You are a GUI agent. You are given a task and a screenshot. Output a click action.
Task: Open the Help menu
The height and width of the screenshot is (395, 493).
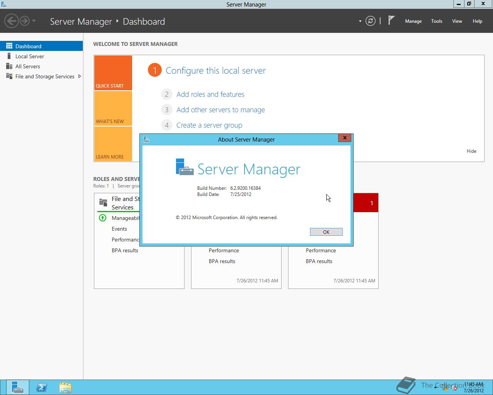coord(477,21)
